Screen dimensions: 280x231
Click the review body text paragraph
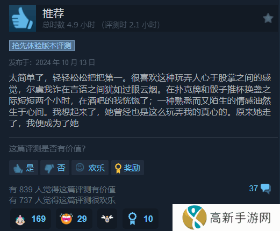click(x=140, y=100)
